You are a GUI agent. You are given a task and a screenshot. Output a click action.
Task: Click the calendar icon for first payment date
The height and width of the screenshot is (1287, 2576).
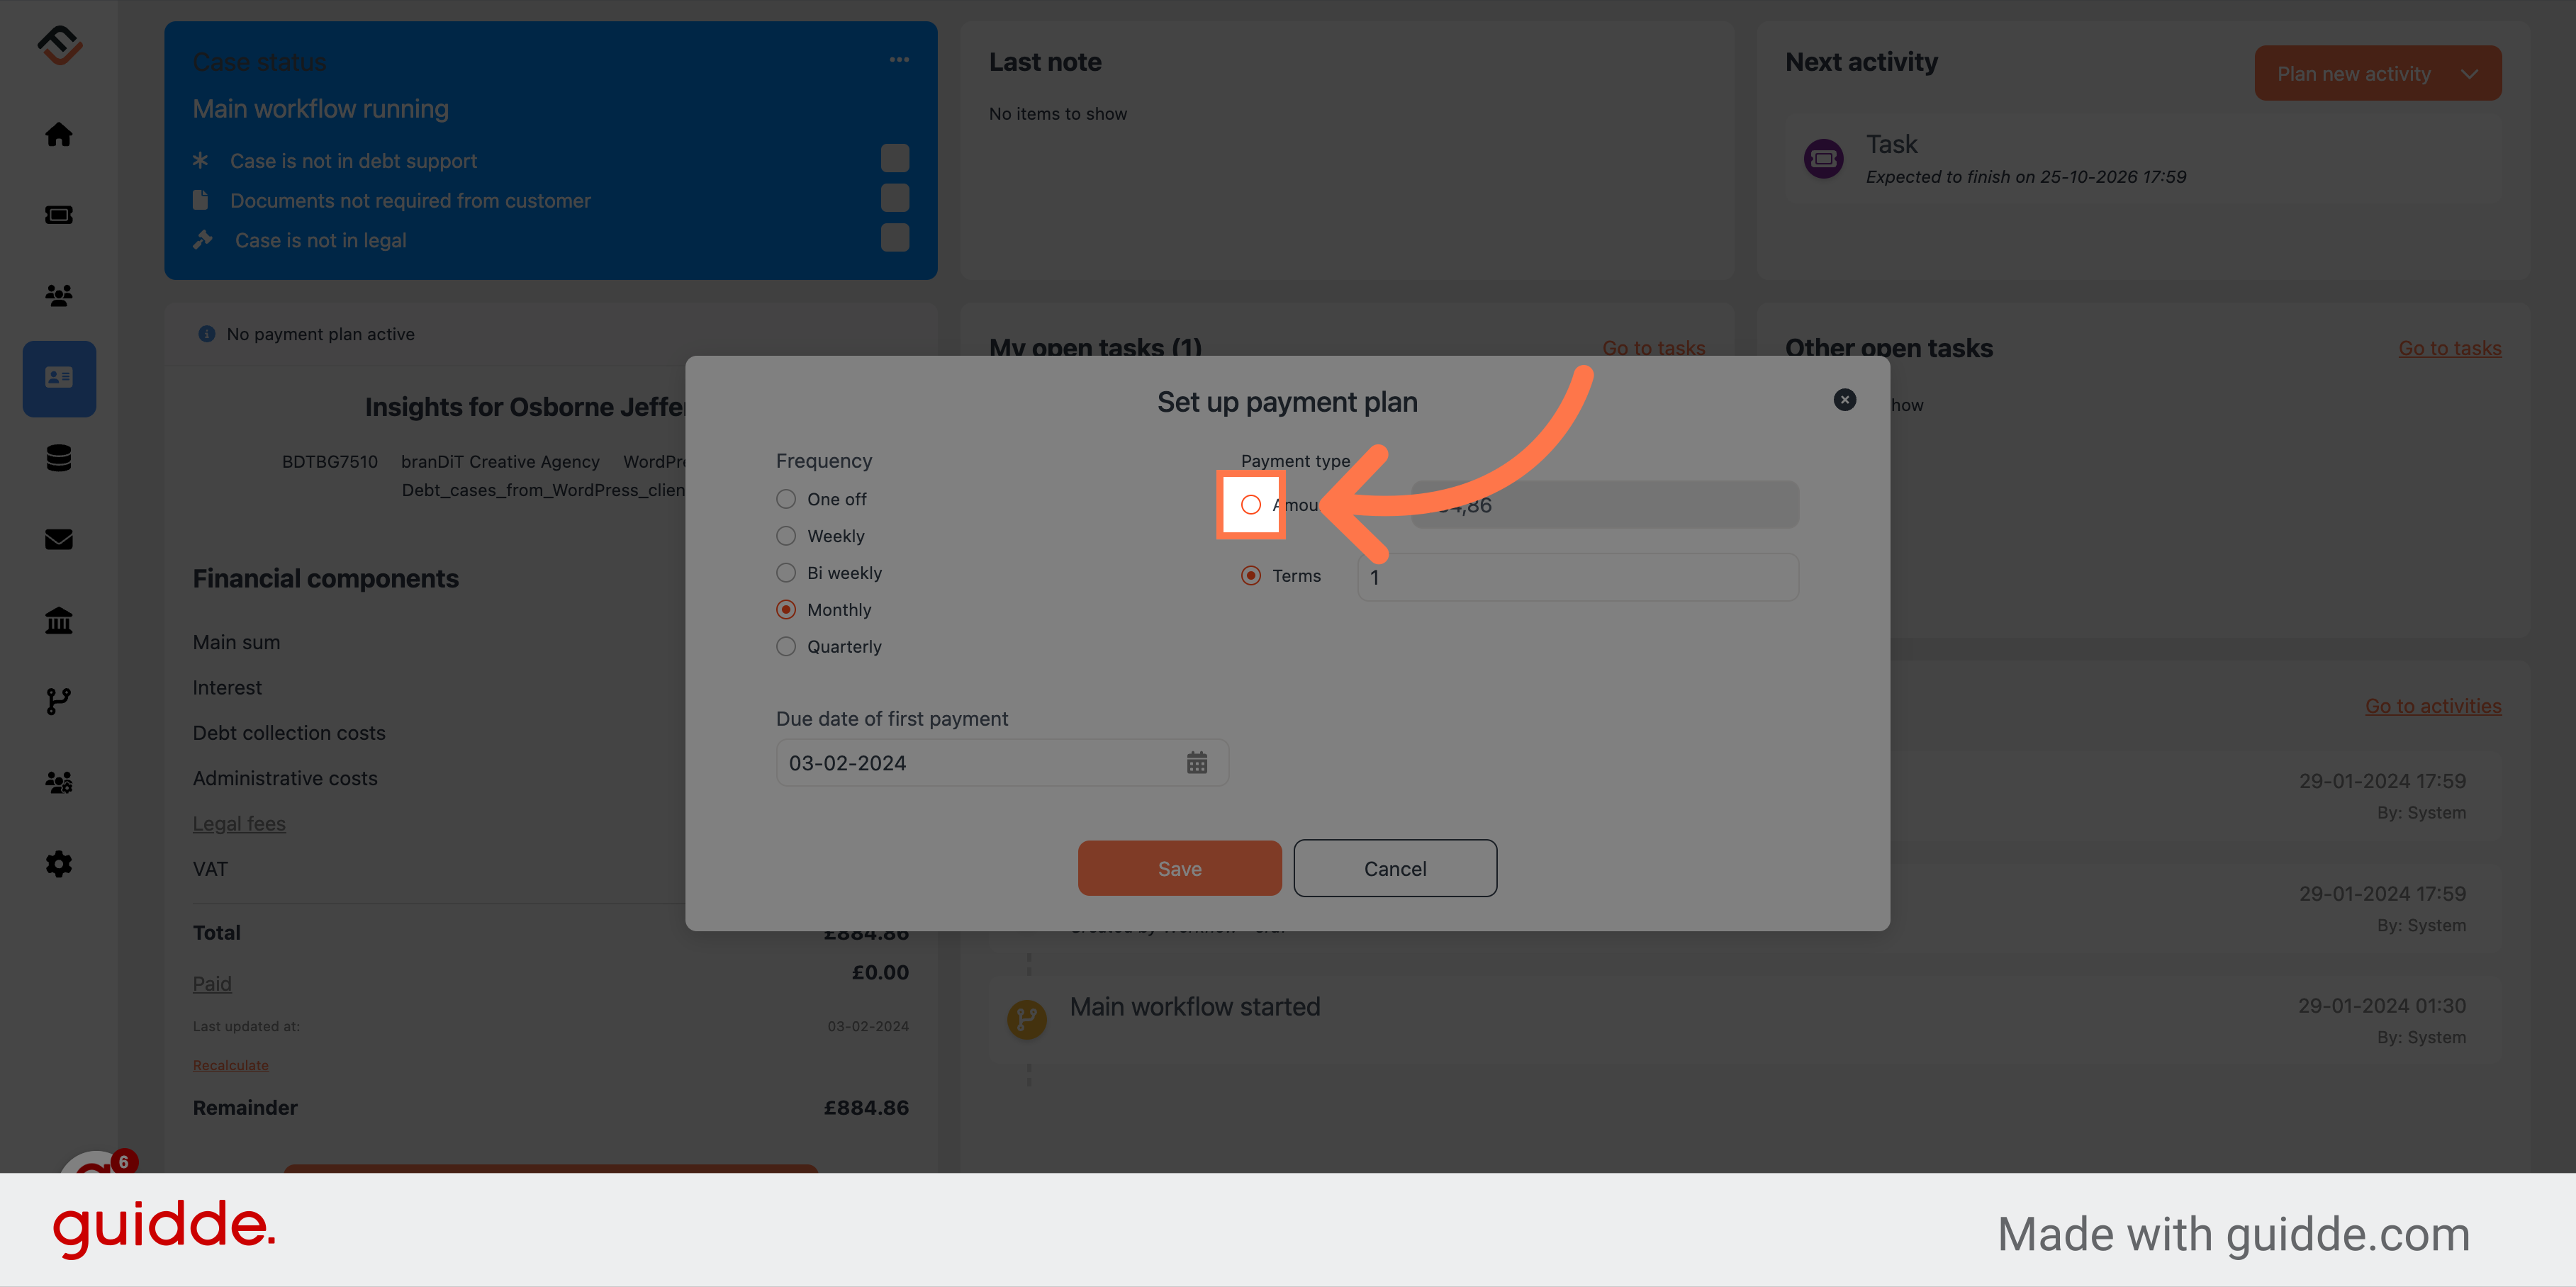[x=1198, y=762]
